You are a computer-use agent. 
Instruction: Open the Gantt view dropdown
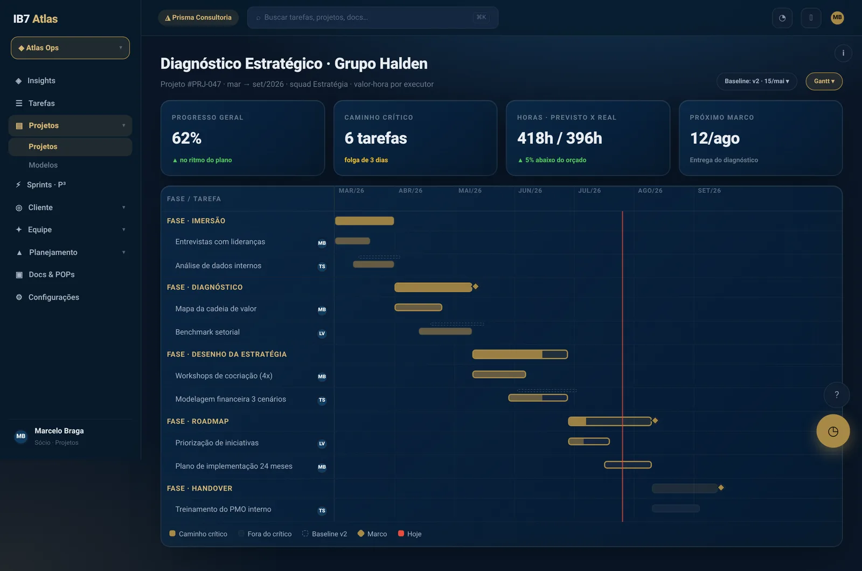[824, 81]
